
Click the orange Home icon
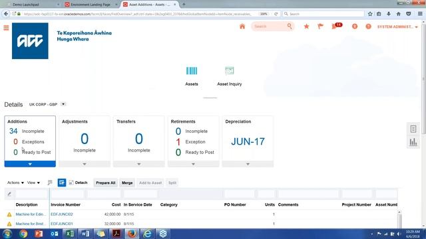(x=242, y=27)
